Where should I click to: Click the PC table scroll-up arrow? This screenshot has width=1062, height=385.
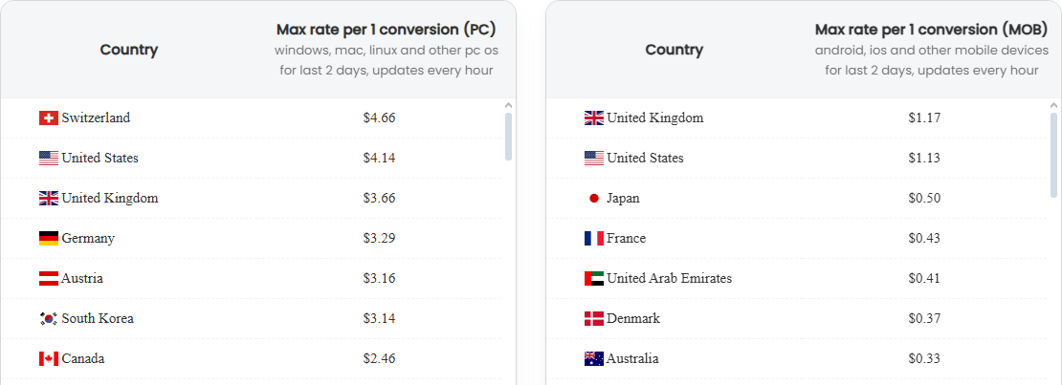[x=509, y=105]
